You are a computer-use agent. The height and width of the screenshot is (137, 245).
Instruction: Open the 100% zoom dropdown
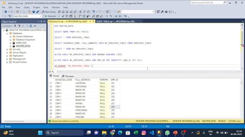point(57,72)
